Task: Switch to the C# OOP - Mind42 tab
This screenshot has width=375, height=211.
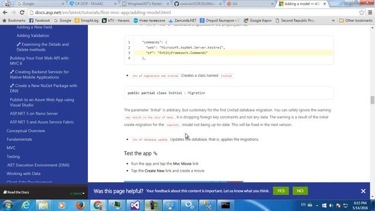Action: coord(92,4)
